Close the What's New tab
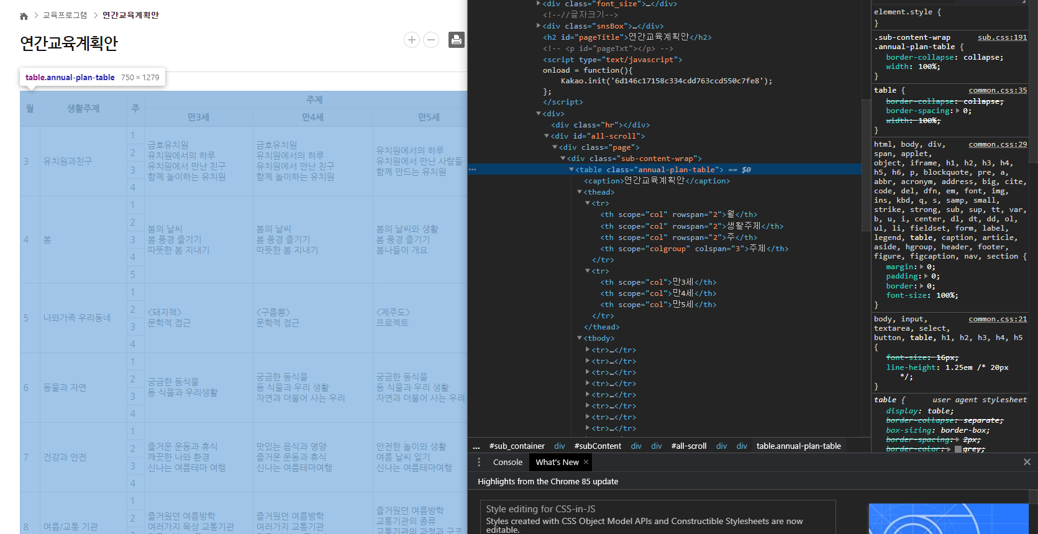The image size is (1038, 534). pyautogui.click(x=586, y=462)
